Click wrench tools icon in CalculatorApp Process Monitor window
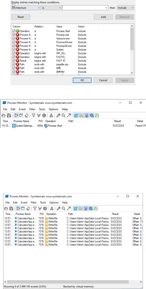Image resolution: width=146 pixels, height=289 pixels. [x=58, y=208]
